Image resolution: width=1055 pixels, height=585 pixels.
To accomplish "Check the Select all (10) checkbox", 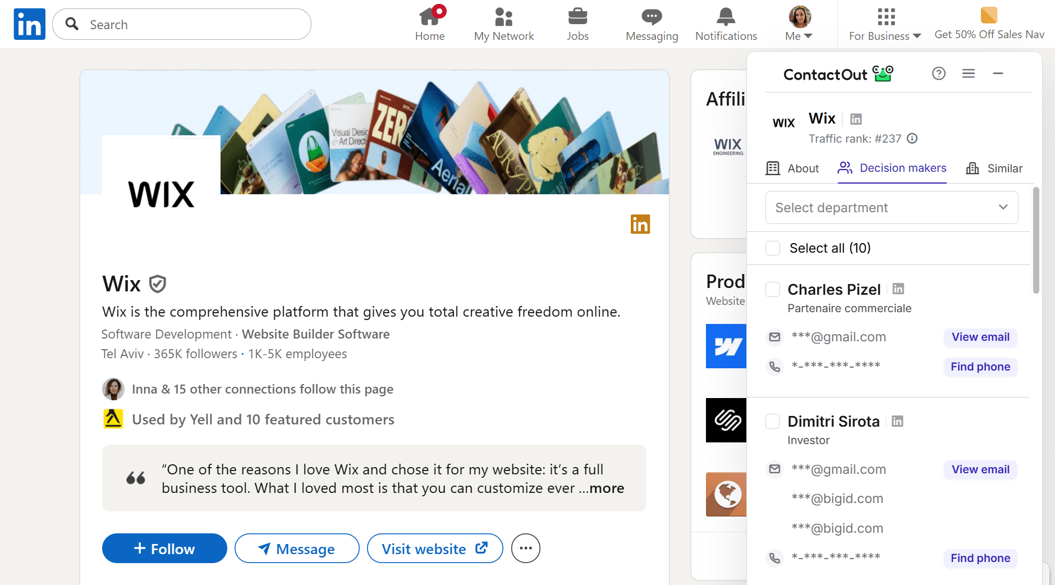I will point(773,248).
